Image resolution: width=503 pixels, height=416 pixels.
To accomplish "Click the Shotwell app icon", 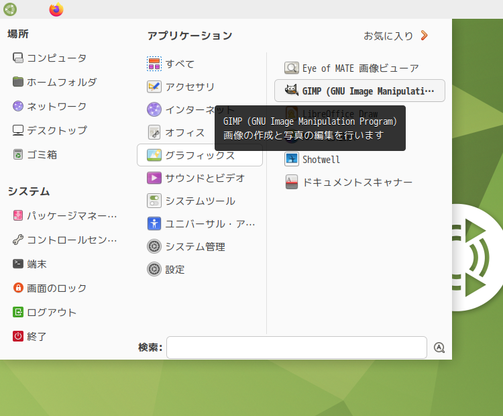I will coord(292,159).
